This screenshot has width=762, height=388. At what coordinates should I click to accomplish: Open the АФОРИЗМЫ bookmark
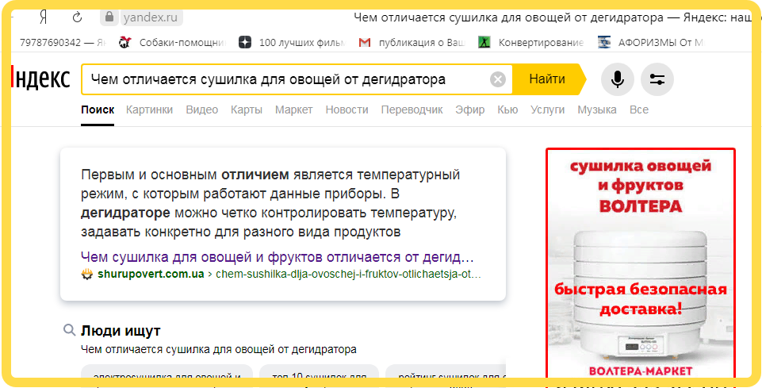[x=651, y=42]
